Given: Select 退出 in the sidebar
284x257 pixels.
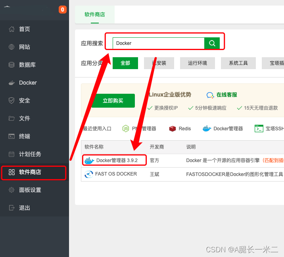Looking at the screenshot, I should (x=35, y=208).
